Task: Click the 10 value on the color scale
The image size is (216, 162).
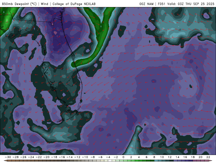Action: 162,157
